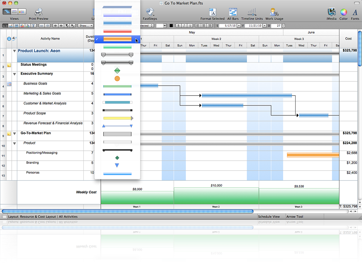Toggle bold text formatting
362x263 pixels.
coord(179,25)
